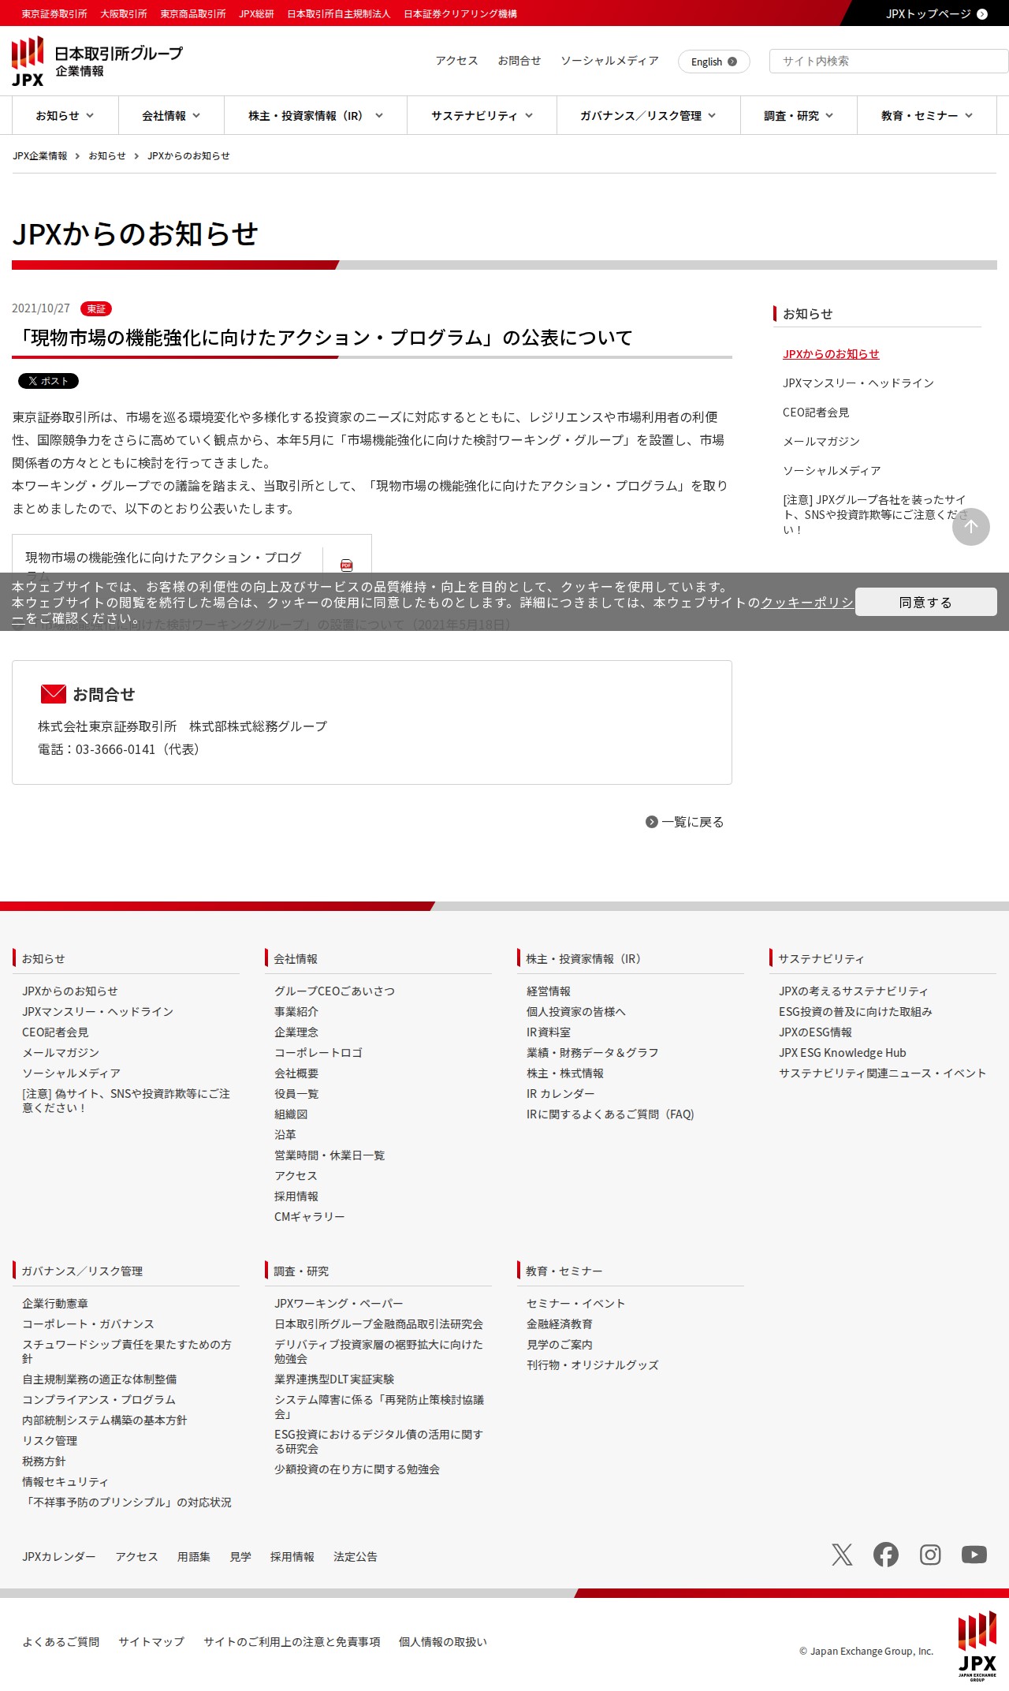Viewport: 1009px width, 1691px height.
Task: Open 大阪取引所 in the top bar
Action: click(x=124, y=13)
